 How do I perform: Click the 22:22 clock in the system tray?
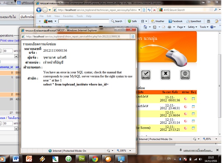click(x=211, y=157)
